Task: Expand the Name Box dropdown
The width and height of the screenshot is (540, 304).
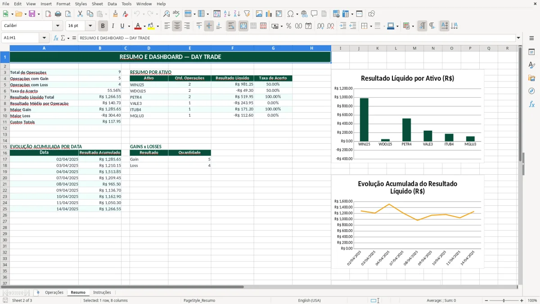Action: [x=44, y=38]
